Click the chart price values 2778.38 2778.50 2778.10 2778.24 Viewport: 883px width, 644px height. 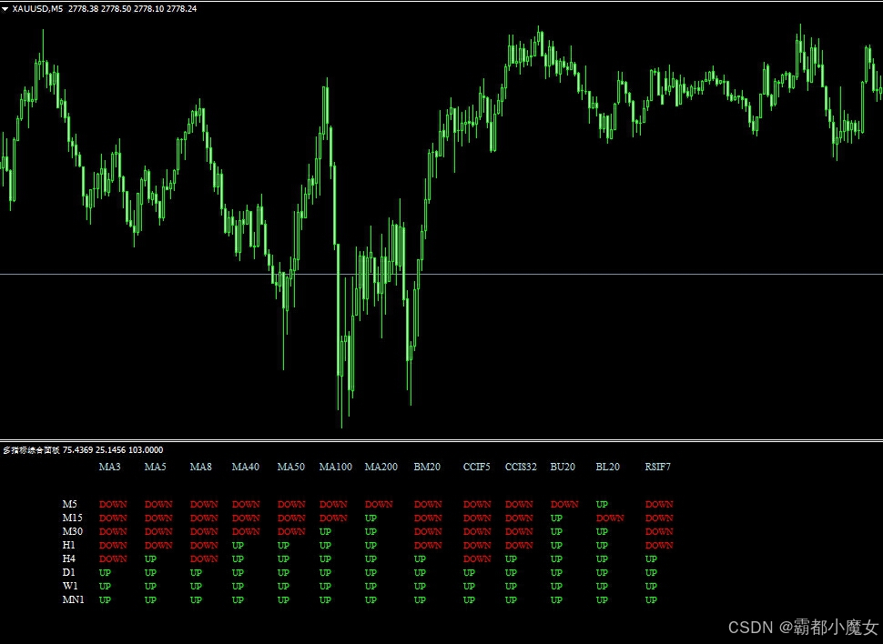point(132,8)
